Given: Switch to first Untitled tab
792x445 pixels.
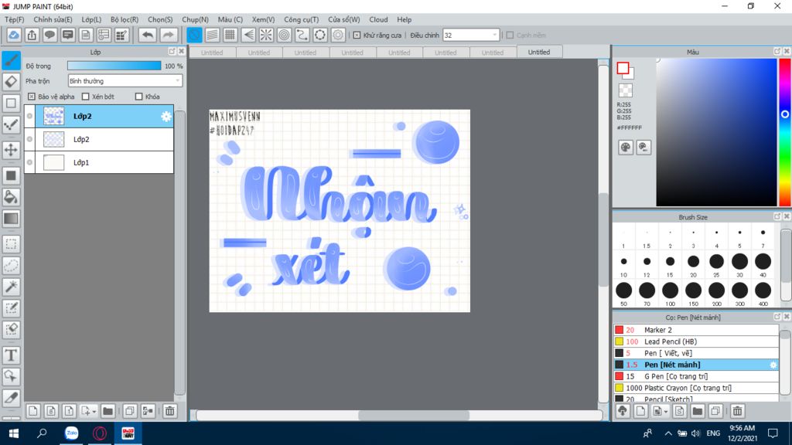Looking at the screenshot, I should (212, 53).
